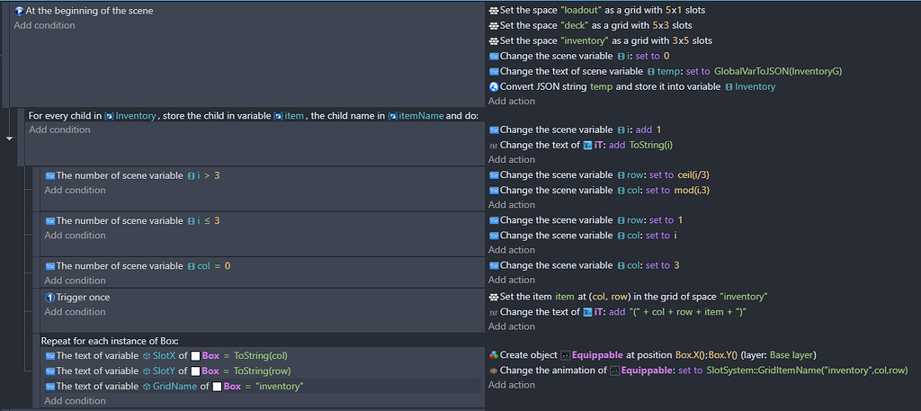Click the icon of the 'Set the item item at (col, row)' action
921x411 pixels.
[x=494, y=297]
